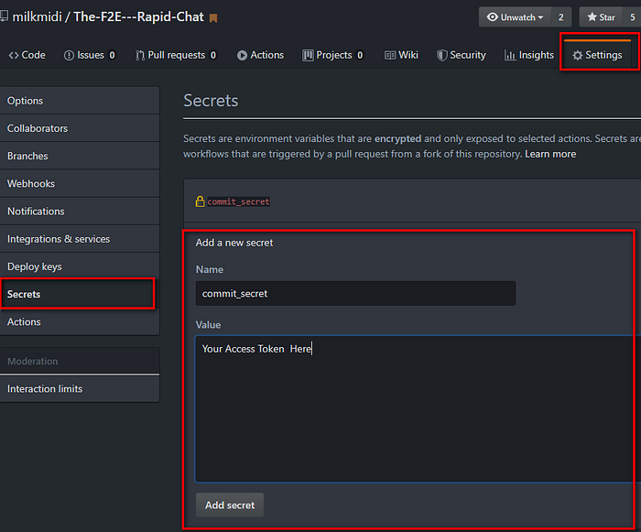The image size is (641, 532).
Task: Click the Security shield icon
Action: pyautogui.click(x=441, y=55)
